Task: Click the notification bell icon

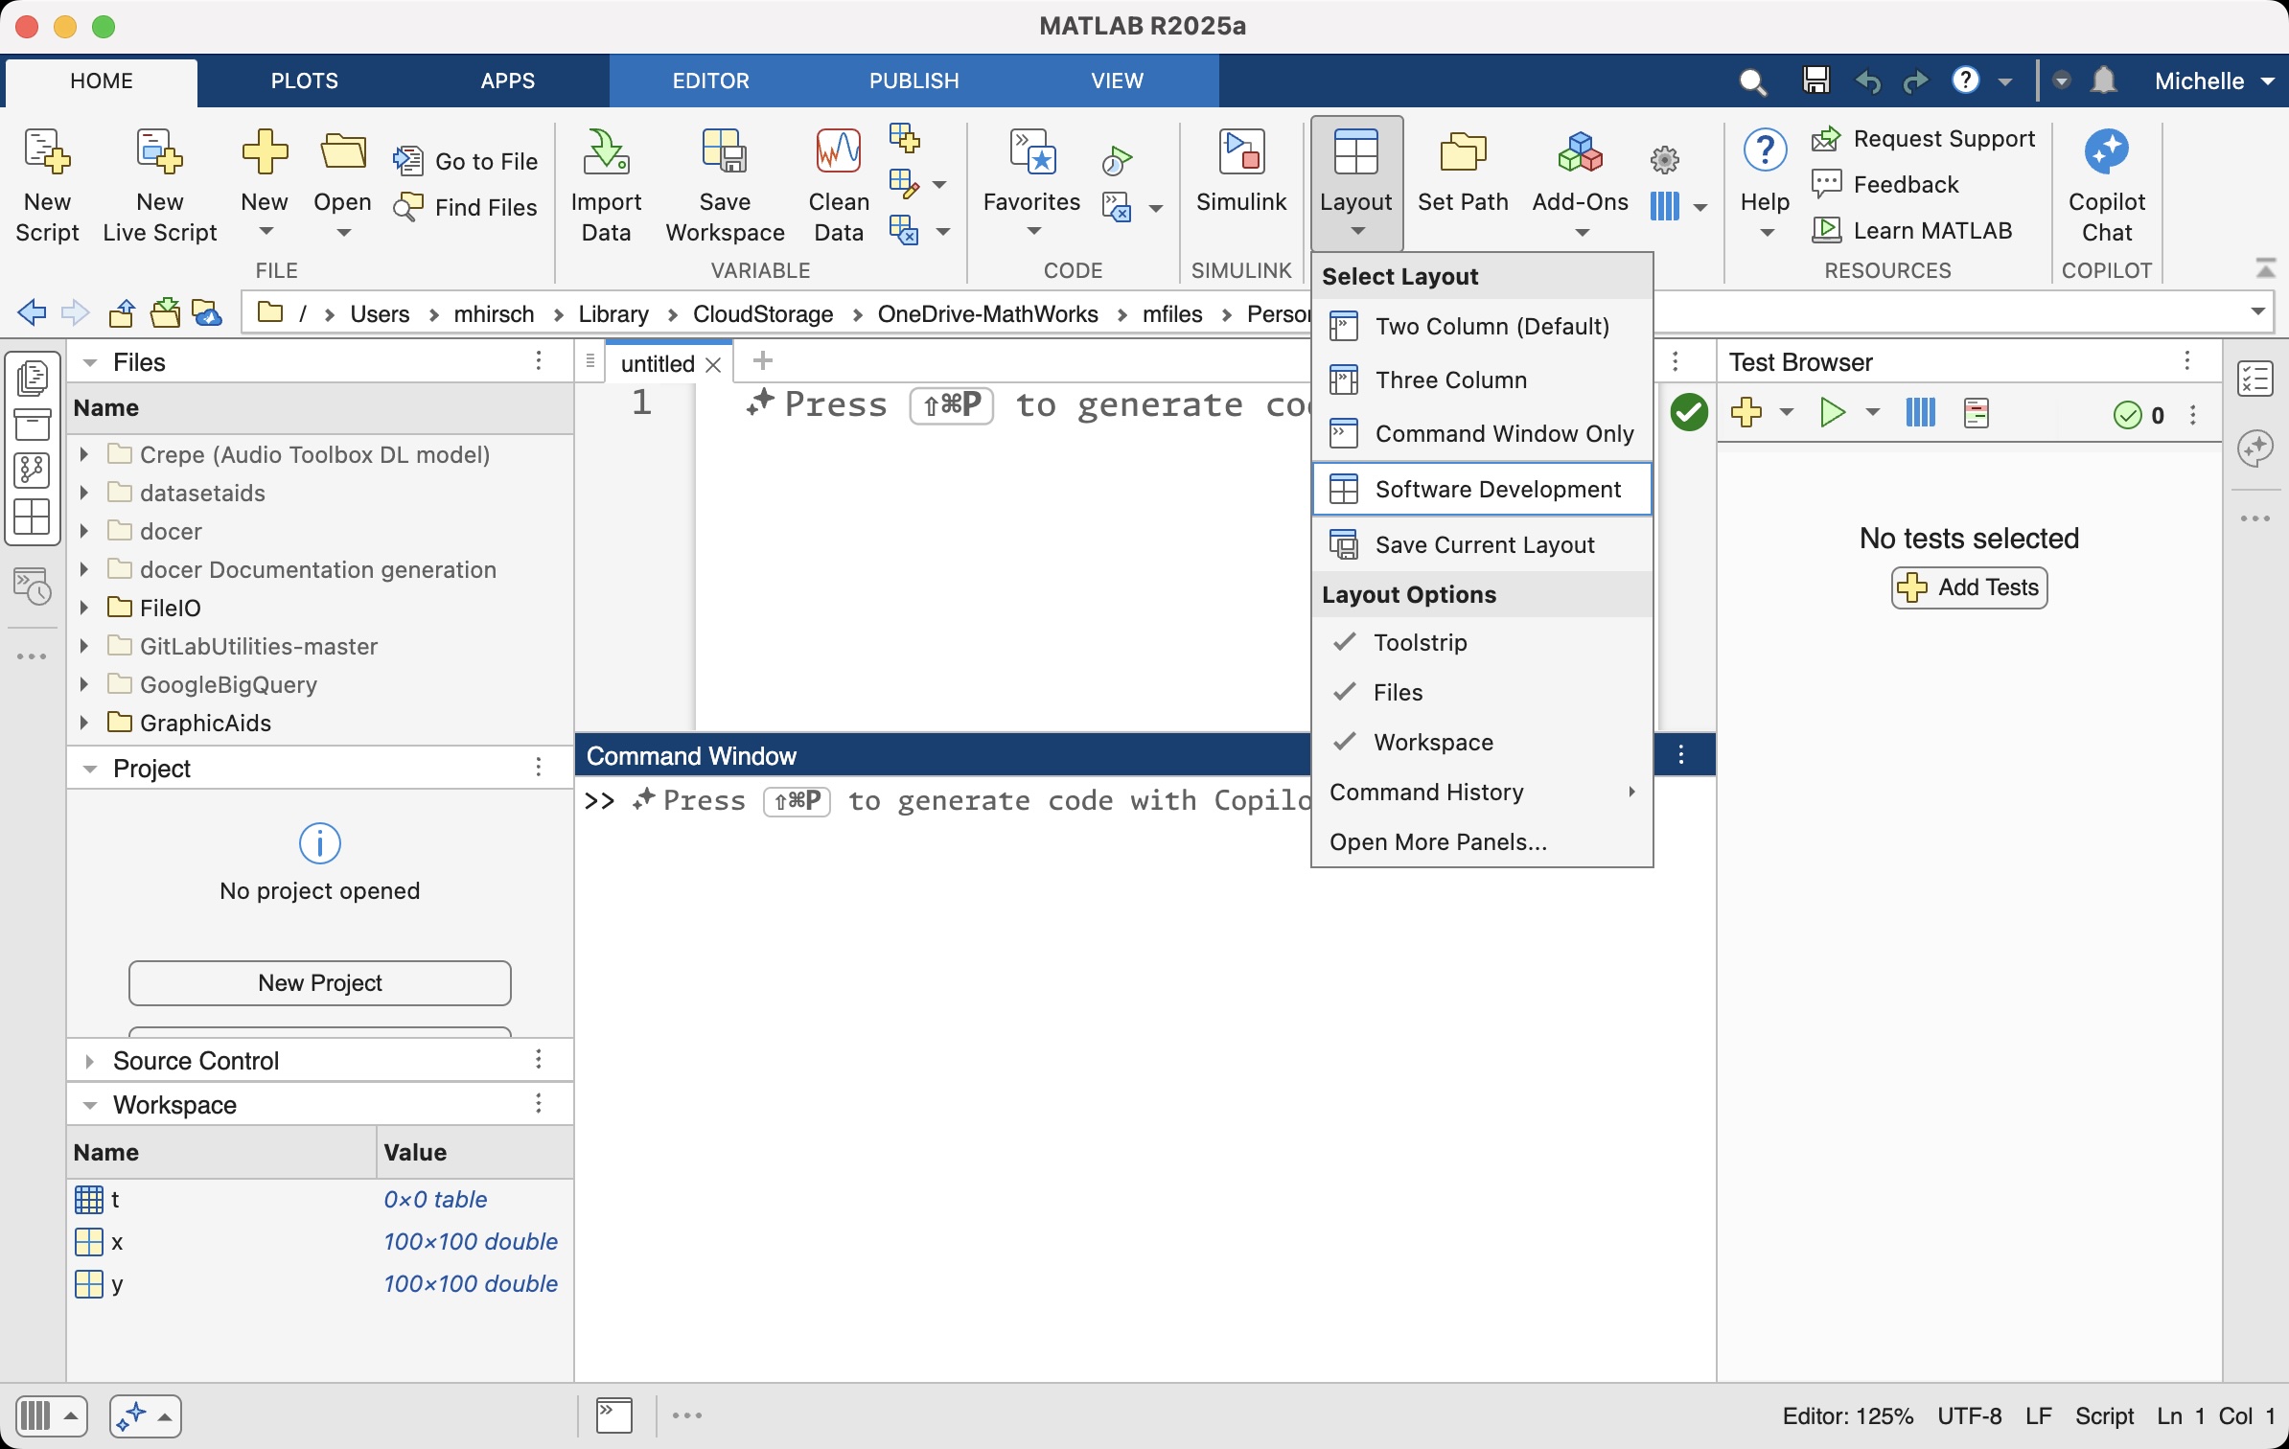Action: click(2104, 80)
